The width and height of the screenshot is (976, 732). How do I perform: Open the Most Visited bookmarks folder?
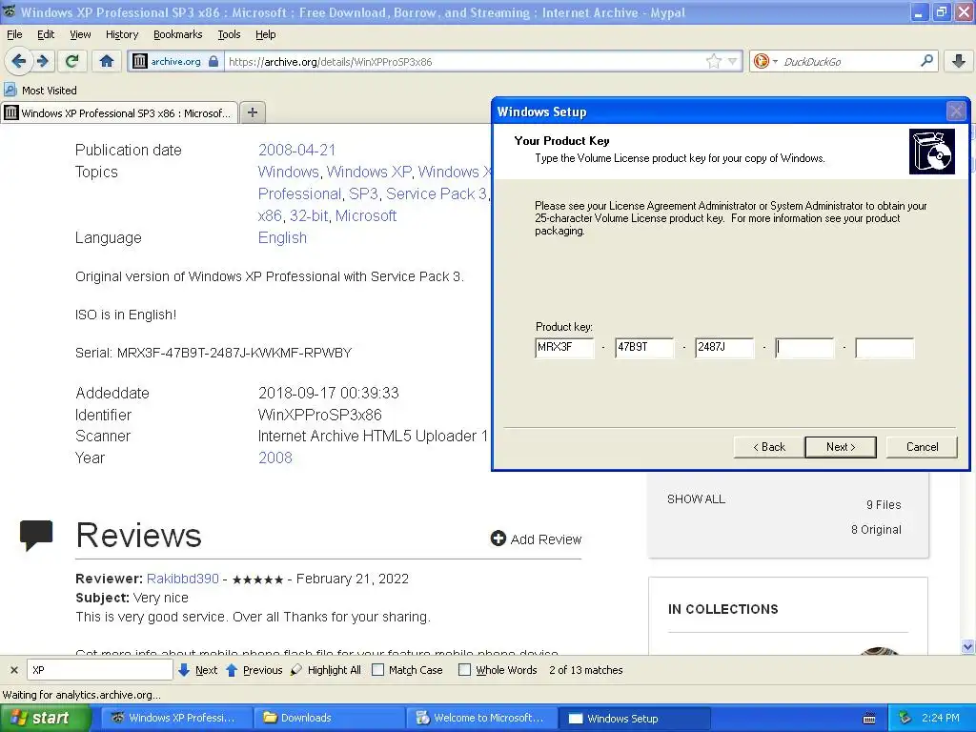click(40, 91)
